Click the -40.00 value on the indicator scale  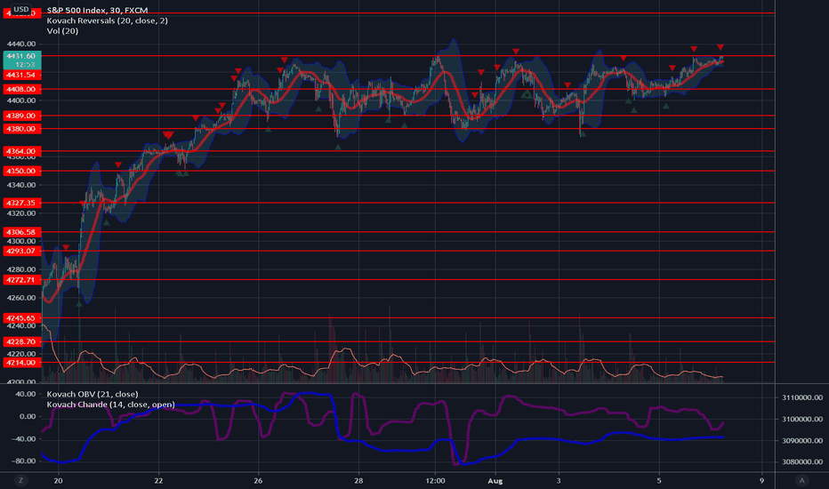click(24, 439)
